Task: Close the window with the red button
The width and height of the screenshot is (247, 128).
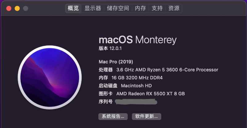Action: click(9, 8)
